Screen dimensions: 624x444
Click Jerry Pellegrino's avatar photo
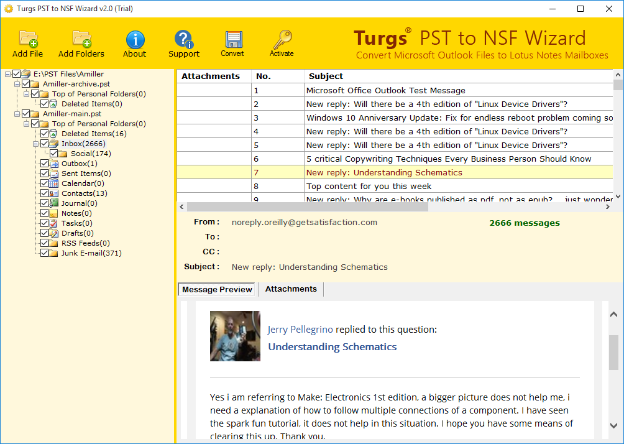[235, 336]
